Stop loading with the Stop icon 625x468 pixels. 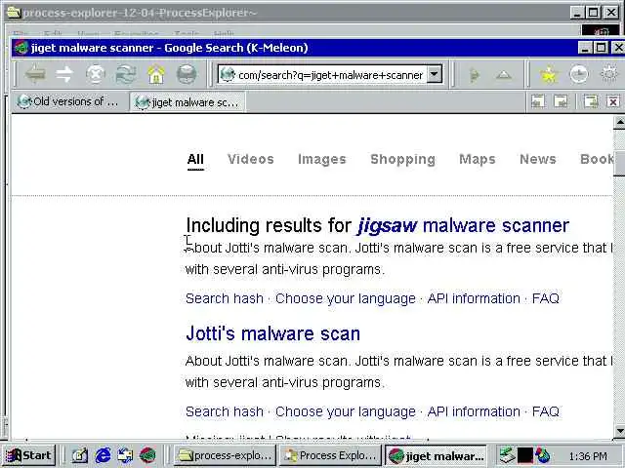pos(96,74)
